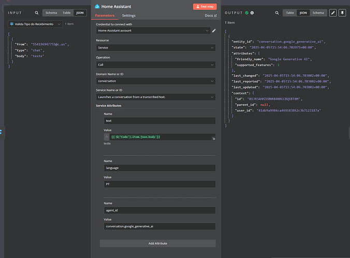Click the Home Assistant node logo icon
This screenshot has height=258, width=350.
[x=97, y=6]
